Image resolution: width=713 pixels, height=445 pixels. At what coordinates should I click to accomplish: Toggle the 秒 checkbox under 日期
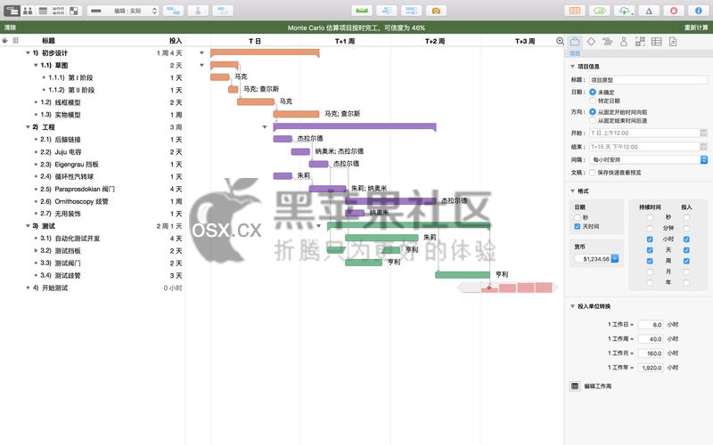click(x=577, y=217)
